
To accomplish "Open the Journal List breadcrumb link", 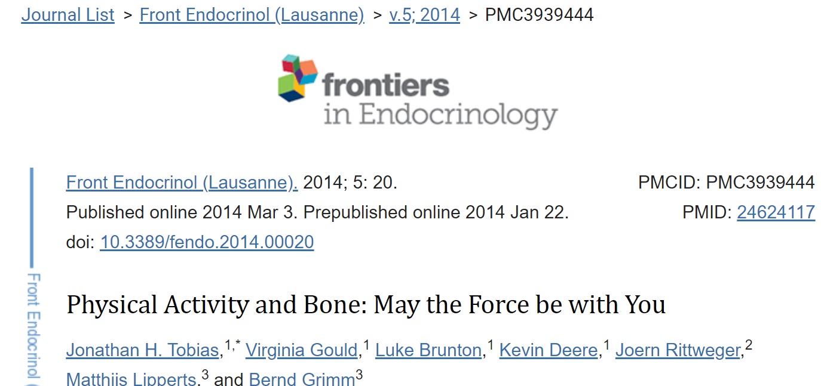I will [x=68, y=15].
